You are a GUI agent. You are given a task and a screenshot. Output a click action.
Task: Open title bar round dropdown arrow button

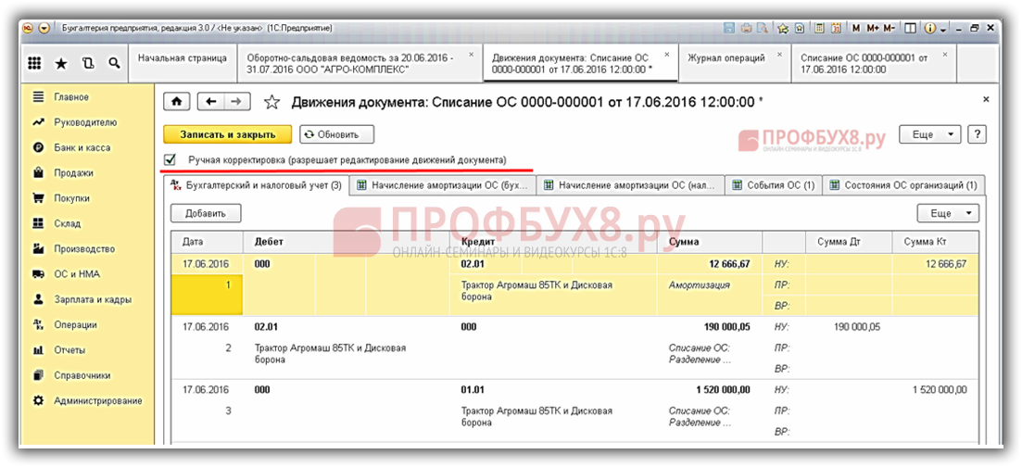tap(44, 28)
